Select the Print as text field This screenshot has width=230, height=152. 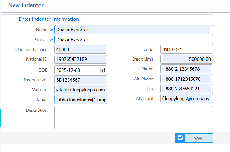point(134,40)
